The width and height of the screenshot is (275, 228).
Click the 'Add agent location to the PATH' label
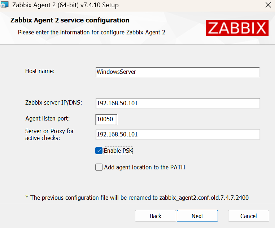[144, 167]
